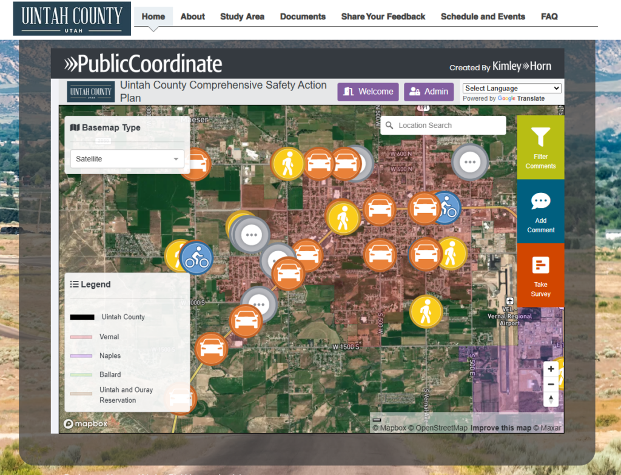Click in the Location Search field
Viewport: 621px width, 475px height.
tap(449, 126)
